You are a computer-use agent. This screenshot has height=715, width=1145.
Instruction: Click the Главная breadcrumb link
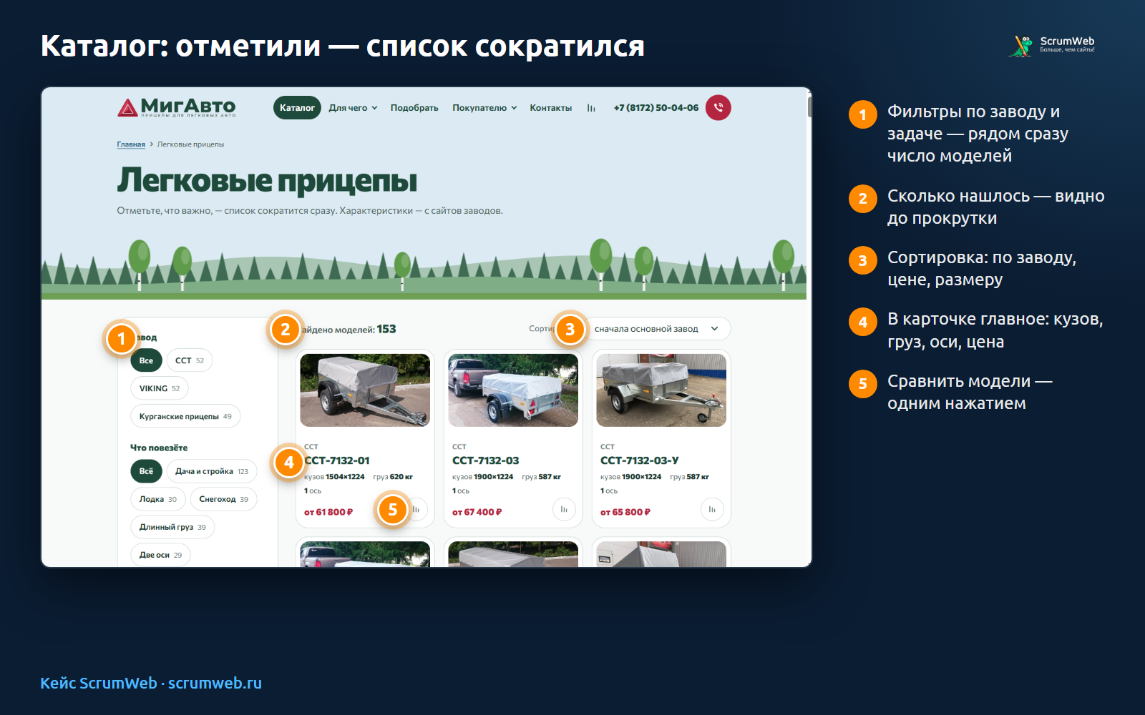point(131,144)
